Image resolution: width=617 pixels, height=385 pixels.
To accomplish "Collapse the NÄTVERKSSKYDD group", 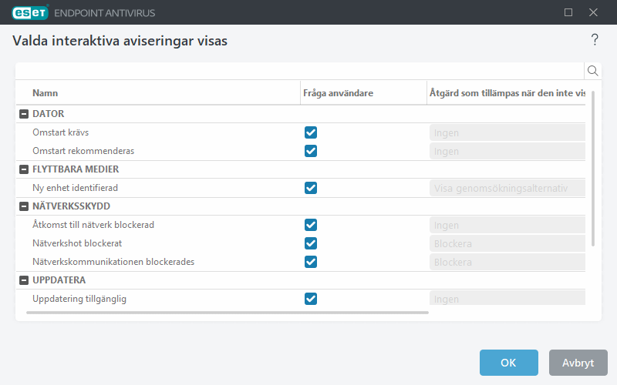I will coord(23,206).
